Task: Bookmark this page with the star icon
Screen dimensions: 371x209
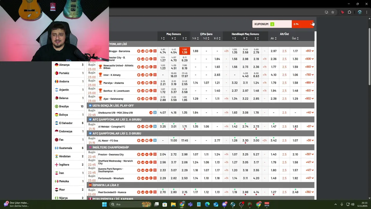Action: pyautogui.click(x=333, y=12)
